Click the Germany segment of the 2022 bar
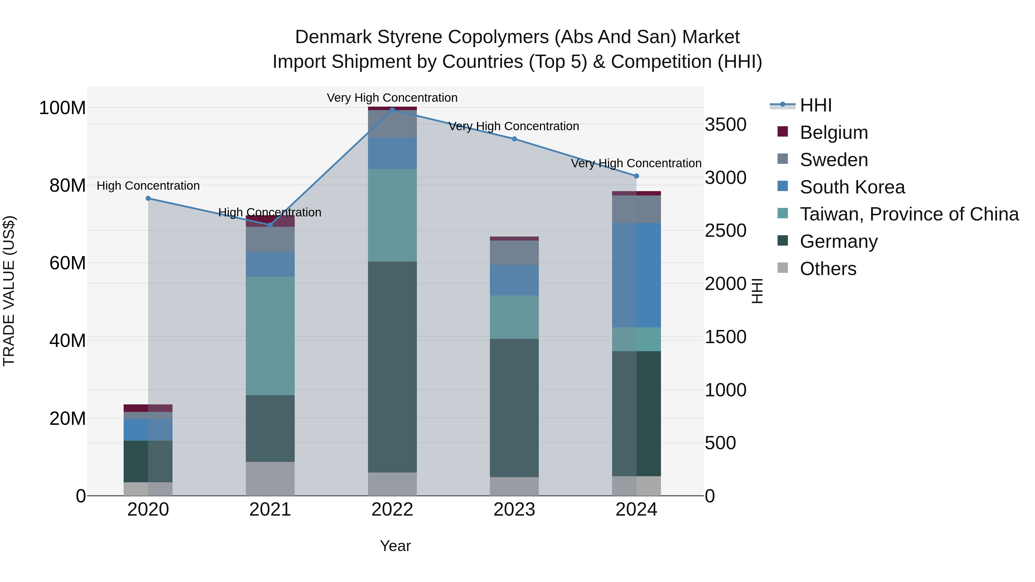 tap(392, 367)
